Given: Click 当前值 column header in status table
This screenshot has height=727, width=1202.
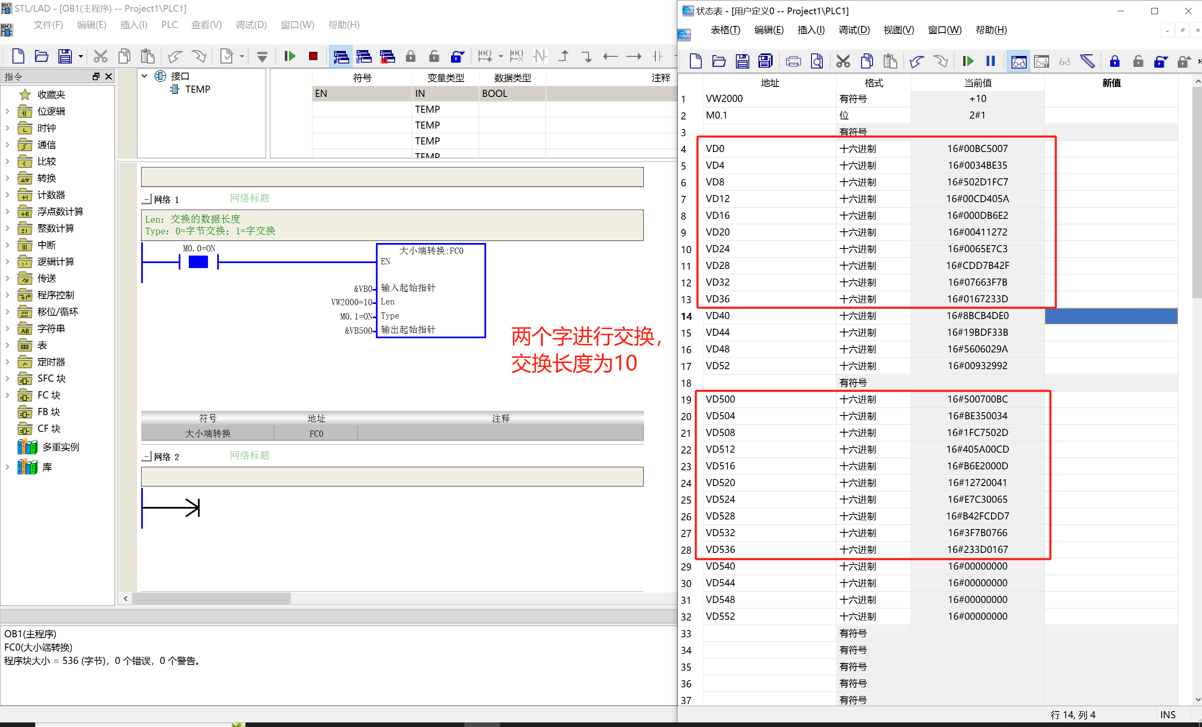Looking at the screenshot, I should point(977,83).
